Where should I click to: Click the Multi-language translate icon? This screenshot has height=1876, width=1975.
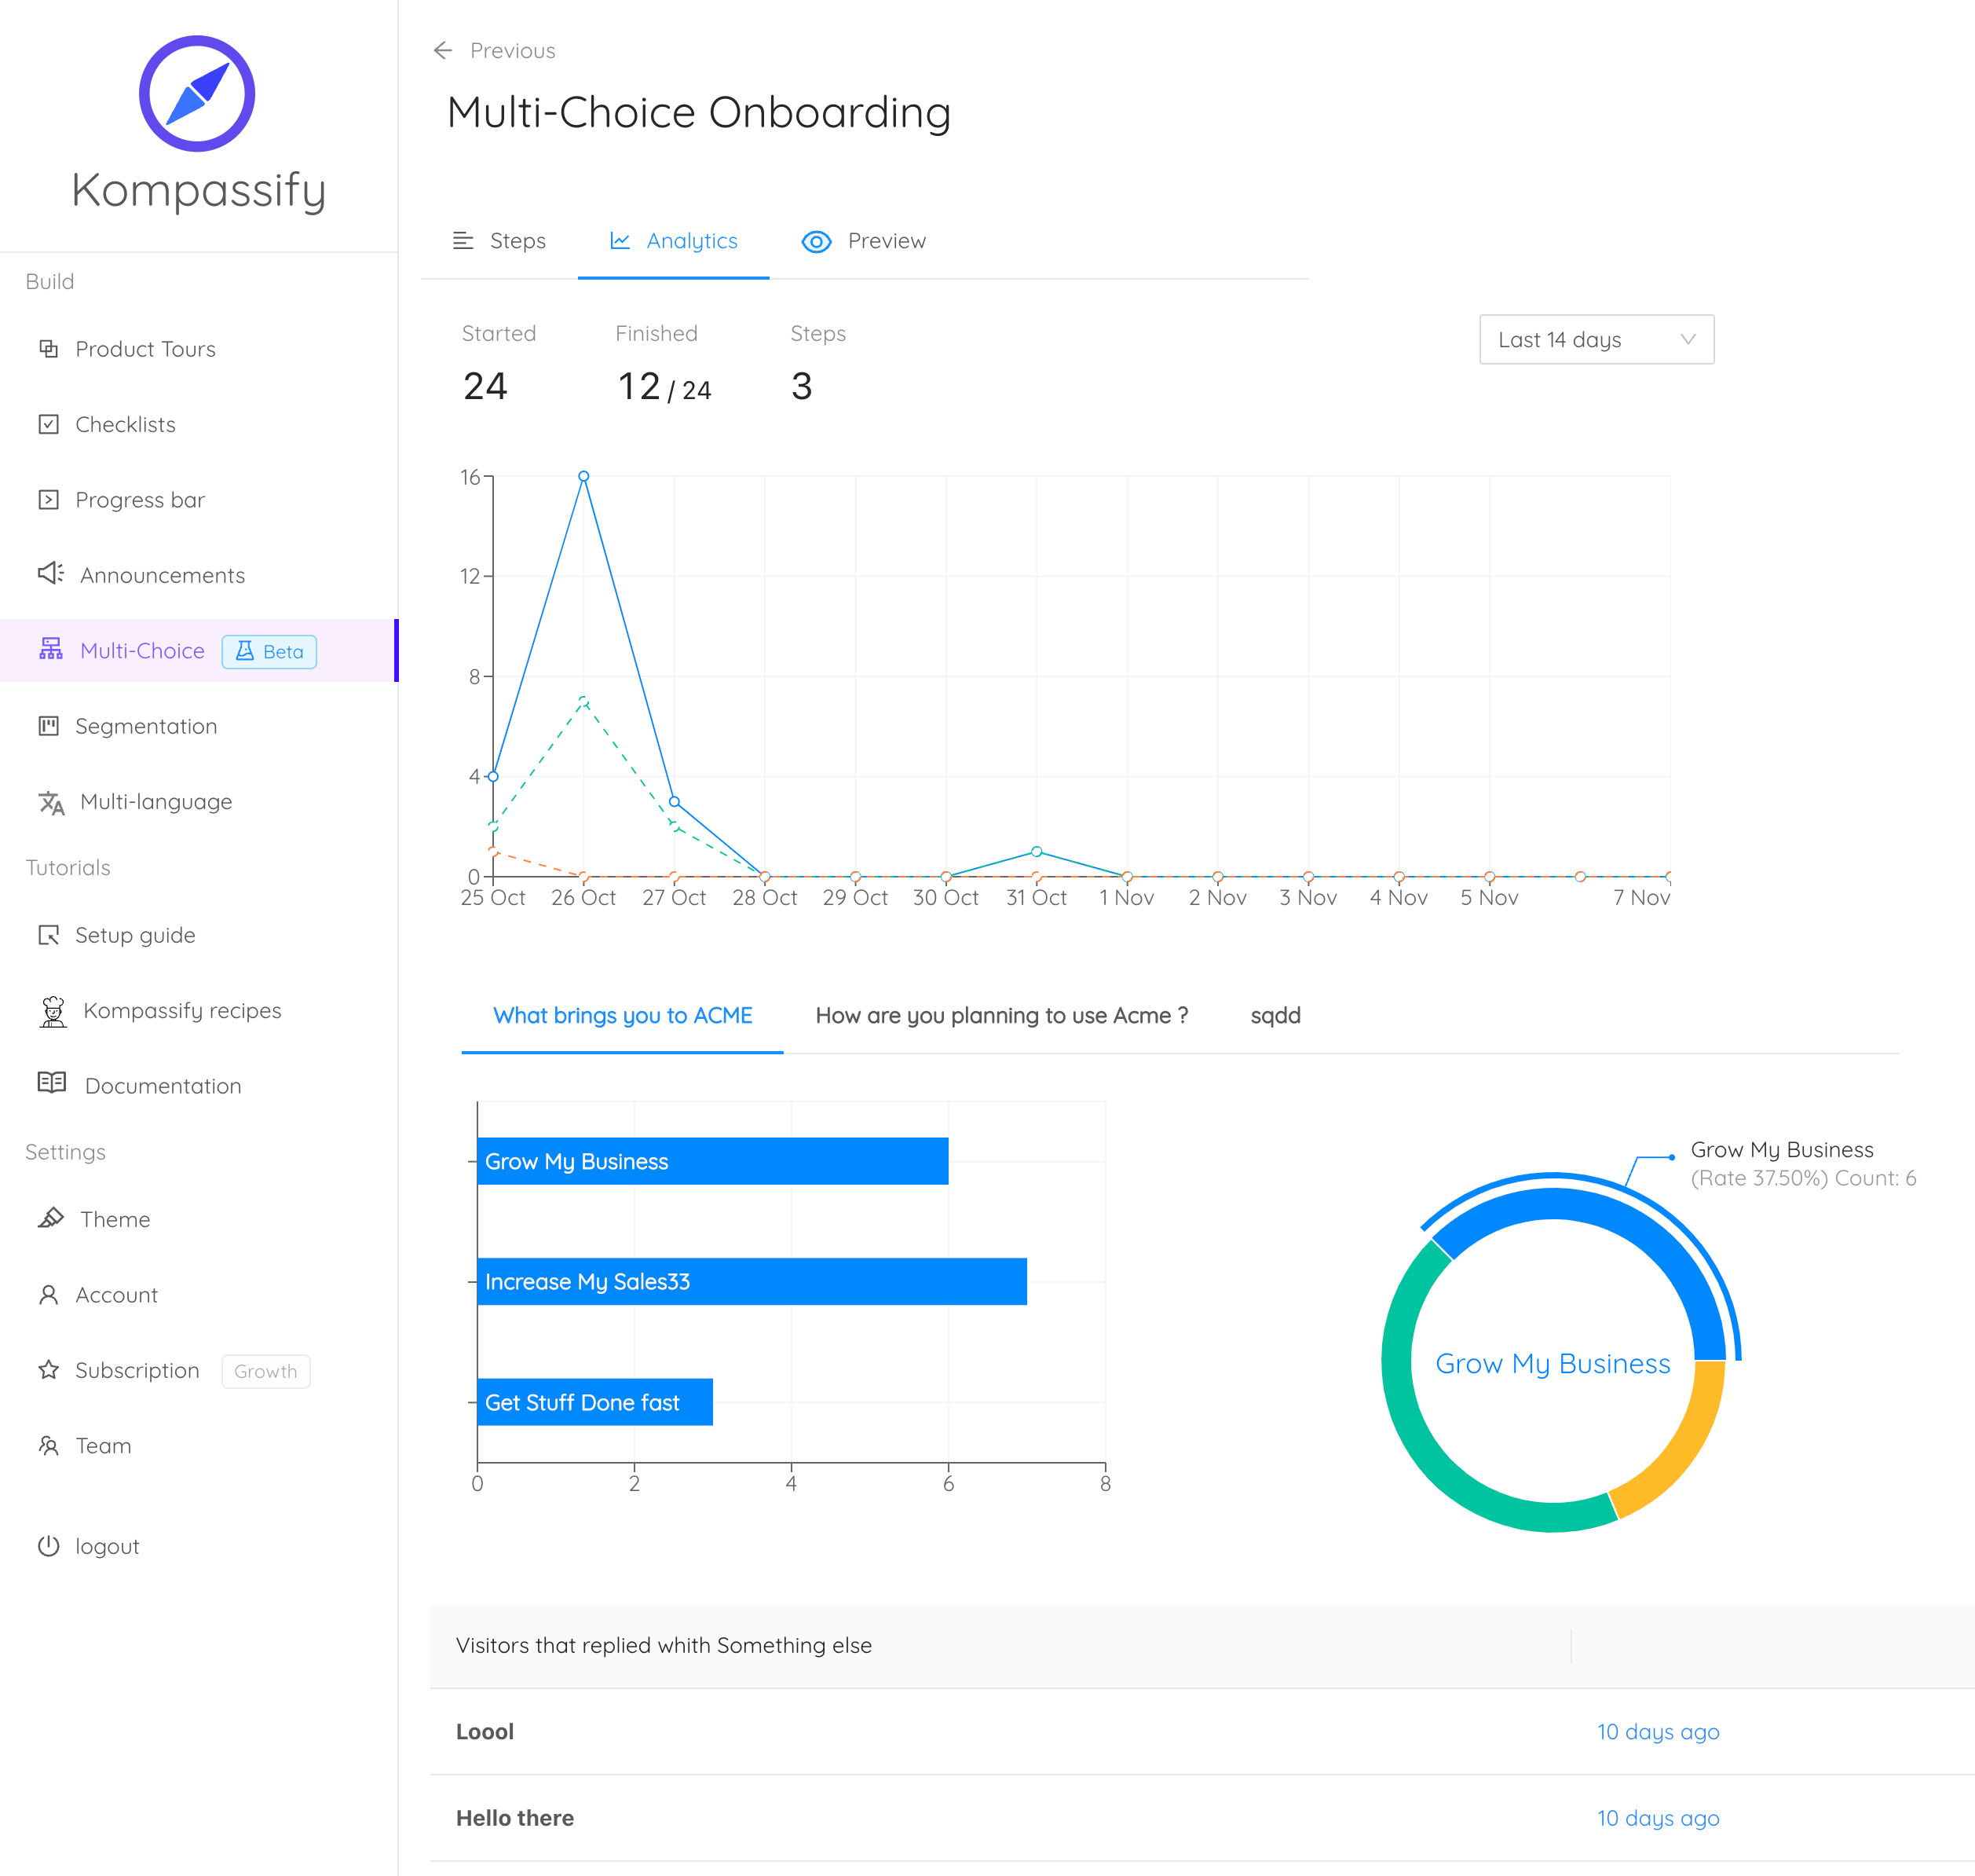coord(51,802)
